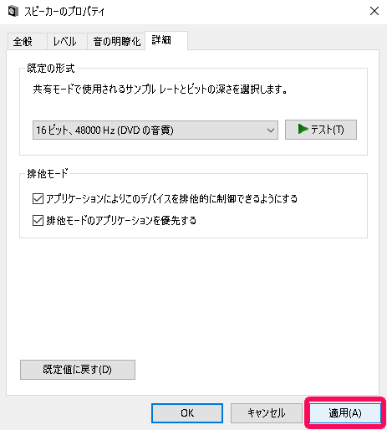Viewport: 387px width, 430px height.
Task: Uncheck アプリケーションによりこのデバイスを排他的に制御 checkbox
Action: pyautogui.click(x=38, y=199)
